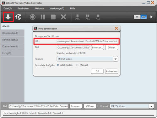Click the Ziel path field in dialog
The height and width of the screenshot is (118, 157).
73,48
